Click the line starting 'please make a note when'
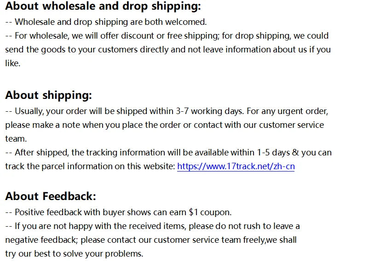Image resolution: width=381 pixels, height=263 pixels. click(x=164, y=125)
